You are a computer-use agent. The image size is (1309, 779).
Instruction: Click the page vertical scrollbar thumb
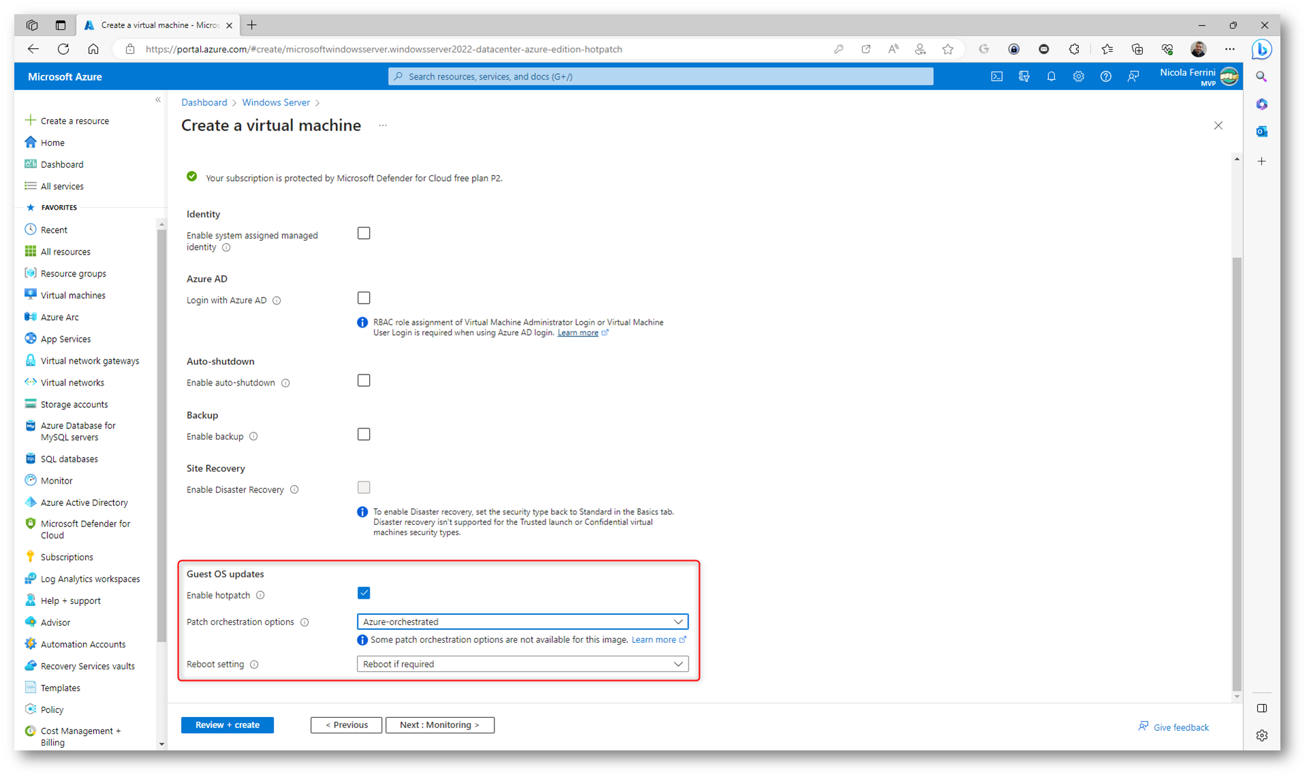1237,473
